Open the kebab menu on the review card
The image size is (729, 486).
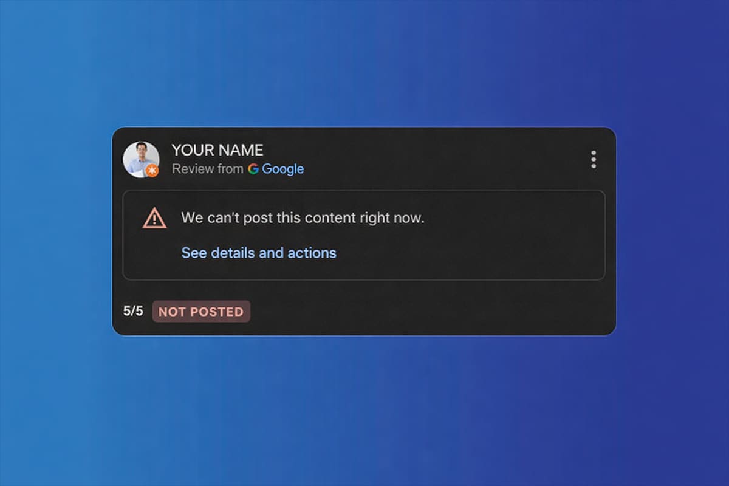coord(592,159)
